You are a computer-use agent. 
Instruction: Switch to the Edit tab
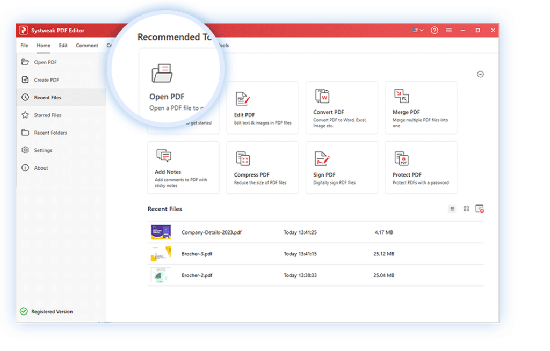pyautogui.click(x=63, y=45)
